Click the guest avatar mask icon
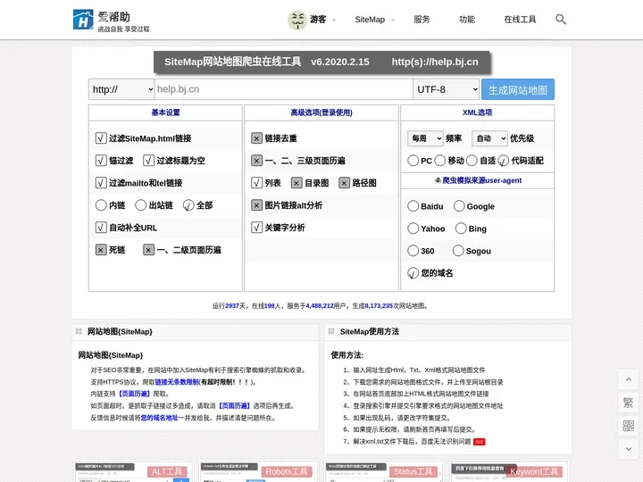The width and height of the screenshot is (643, 482). pos(297,20)
